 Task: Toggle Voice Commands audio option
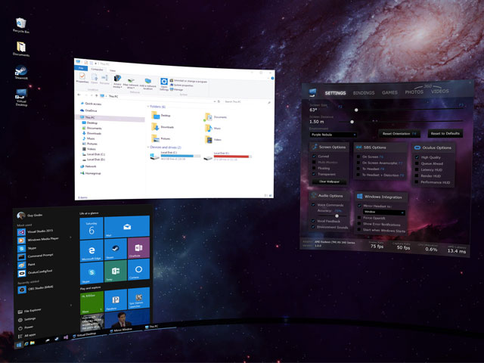[x=313, y=205]
